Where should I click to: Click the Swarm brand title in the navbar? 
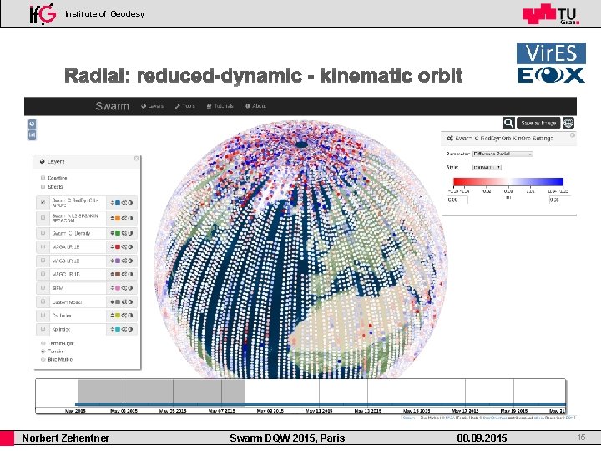113,106
